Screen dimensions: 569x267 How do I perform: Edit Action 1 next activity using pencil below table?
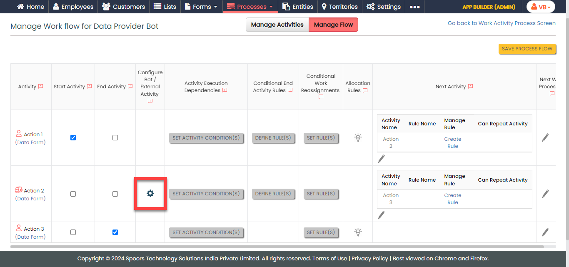pyautogui.click(x=381, y=159)
